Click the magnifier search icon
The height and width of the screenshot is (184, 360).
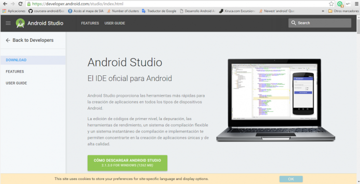[293, 23]
